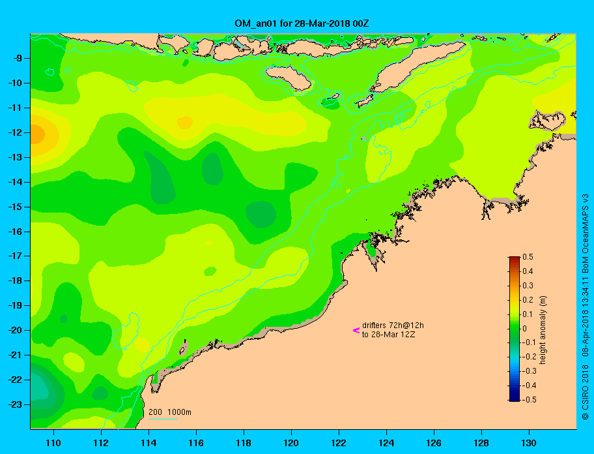Screen dimensions: 594x454
Task: Click the 110 longitude axis label
Action: pyautogui.click(x=53, y=443)
